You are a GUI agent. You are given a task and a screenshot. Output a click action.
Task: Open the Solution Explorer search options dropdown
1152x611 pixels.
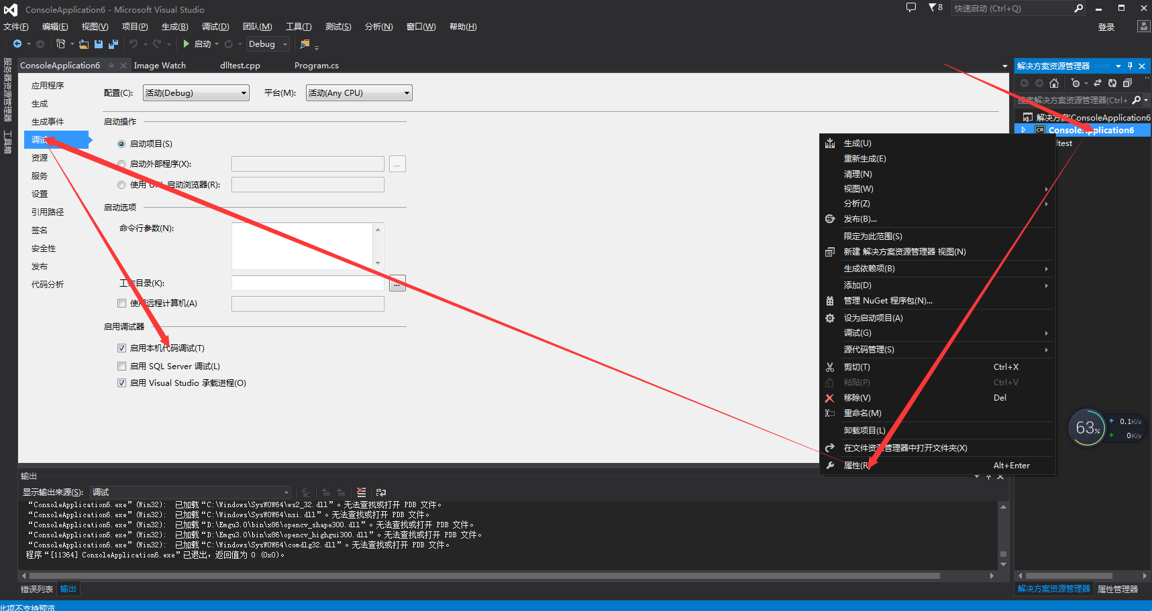tap(1146, 100)
